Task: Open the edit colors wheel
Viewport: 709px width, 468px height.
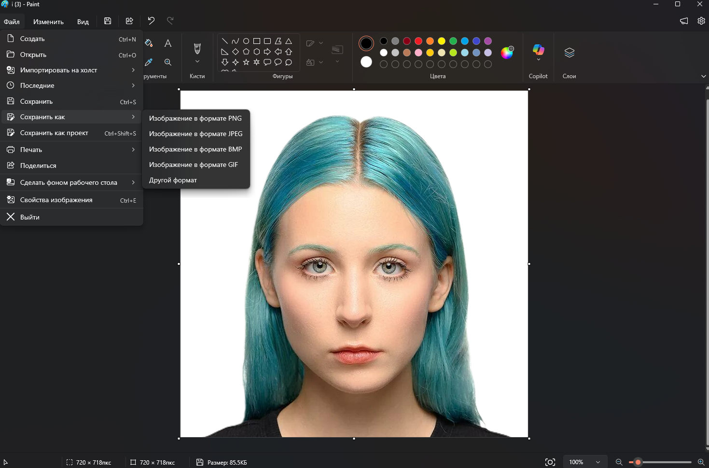Action: point(507,53)
